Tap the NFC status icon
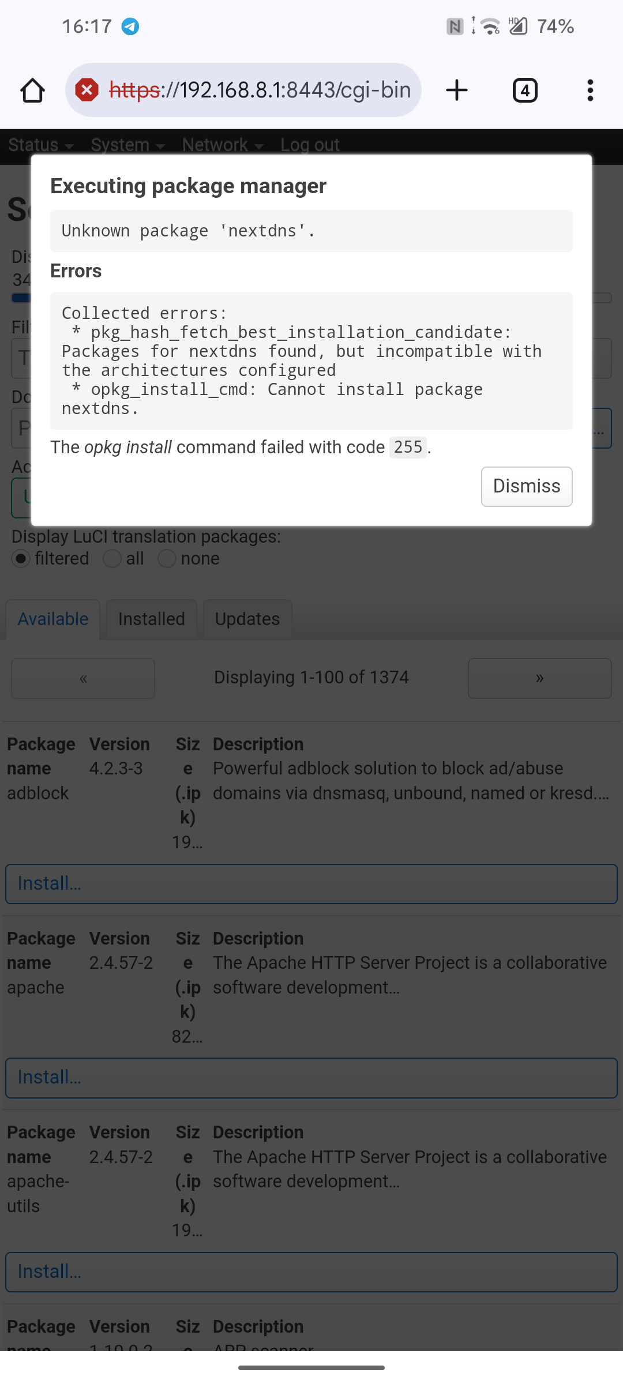The height and width of the screenshot is (1384, 623). 455,27
